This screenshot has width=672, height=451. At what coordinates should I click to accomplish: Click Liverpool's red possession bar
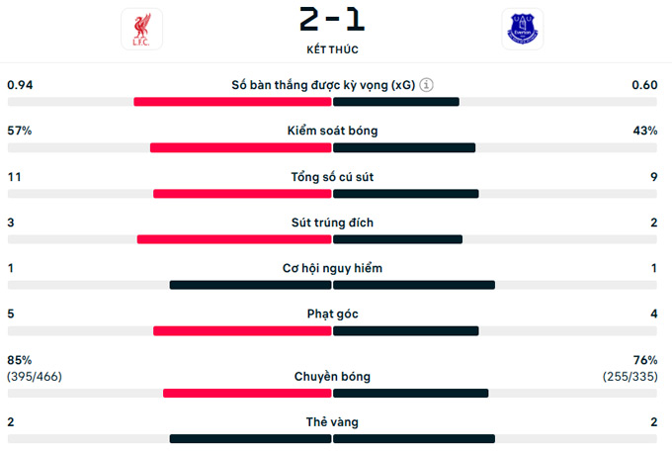tap(240, 148)
